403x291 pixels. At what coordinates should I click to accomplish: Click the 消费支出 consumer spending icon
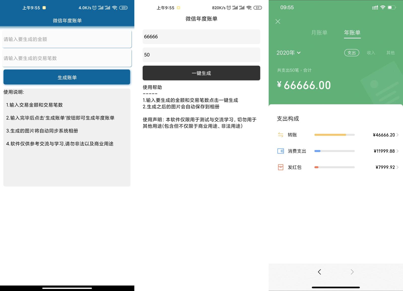point(281,151)
